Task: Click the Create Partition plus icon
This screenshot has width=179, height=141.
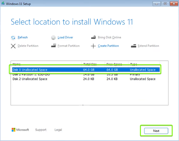Action: (93, 46)
